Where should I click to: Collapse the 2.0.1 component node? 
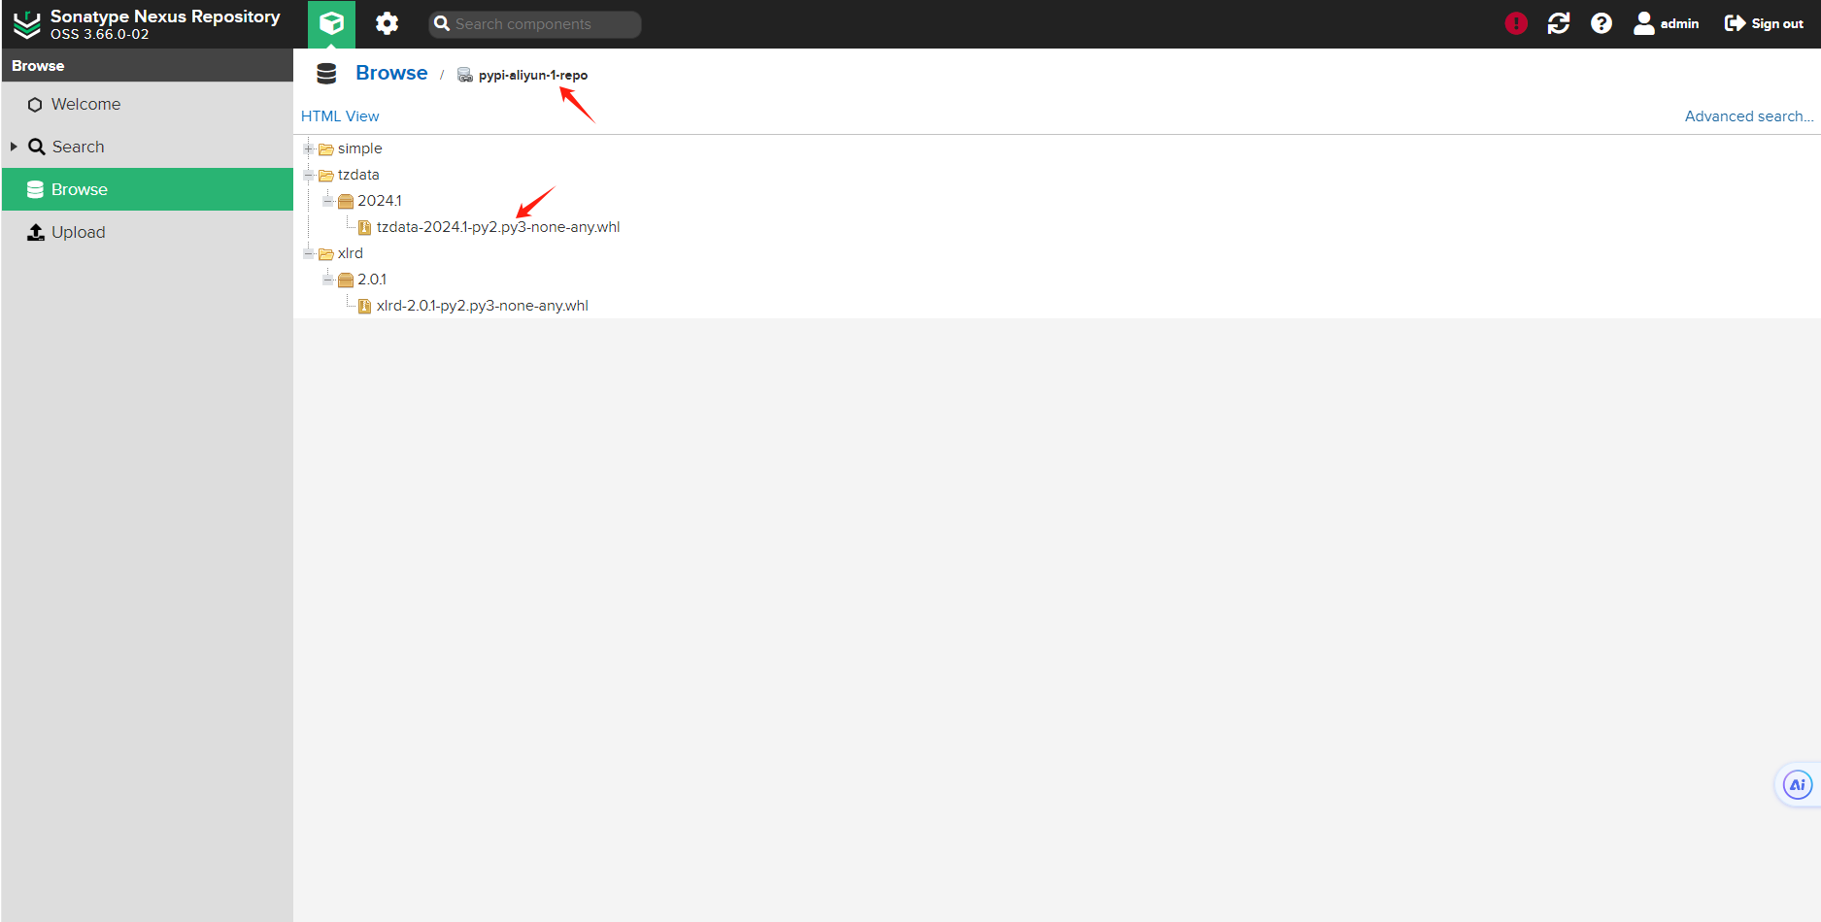328,280
